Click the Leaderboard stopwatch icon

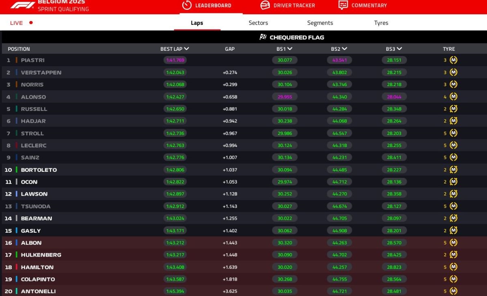(x=186, y=5)
